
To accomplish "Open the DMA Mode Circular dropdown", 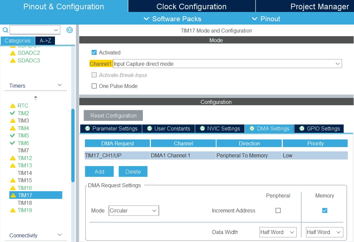I will pos(134,211).
